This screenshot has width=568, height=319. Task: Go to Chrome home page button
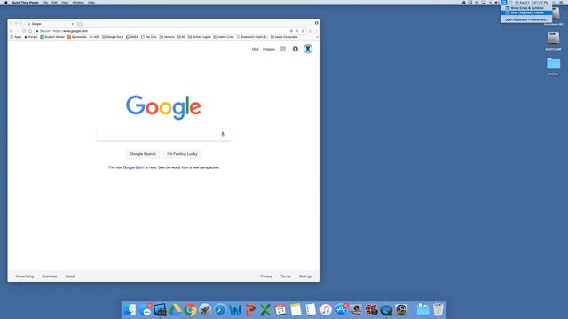coord(30,31)
